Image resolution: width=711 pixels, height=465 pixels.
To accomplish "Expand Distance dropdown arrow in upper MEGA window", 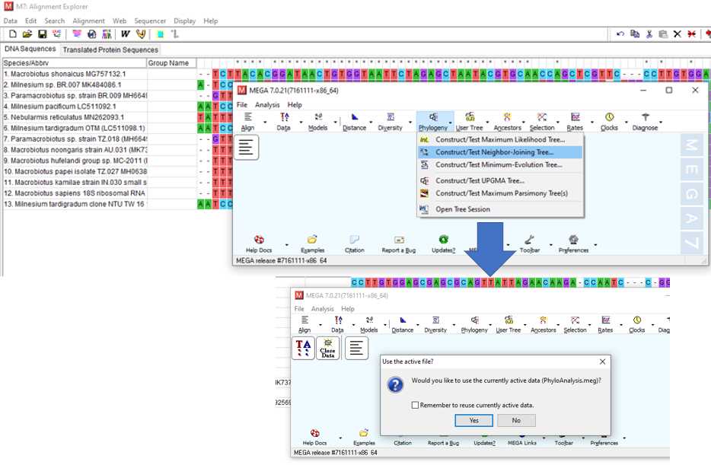I will pyautogui.click(x=371, y=123).
